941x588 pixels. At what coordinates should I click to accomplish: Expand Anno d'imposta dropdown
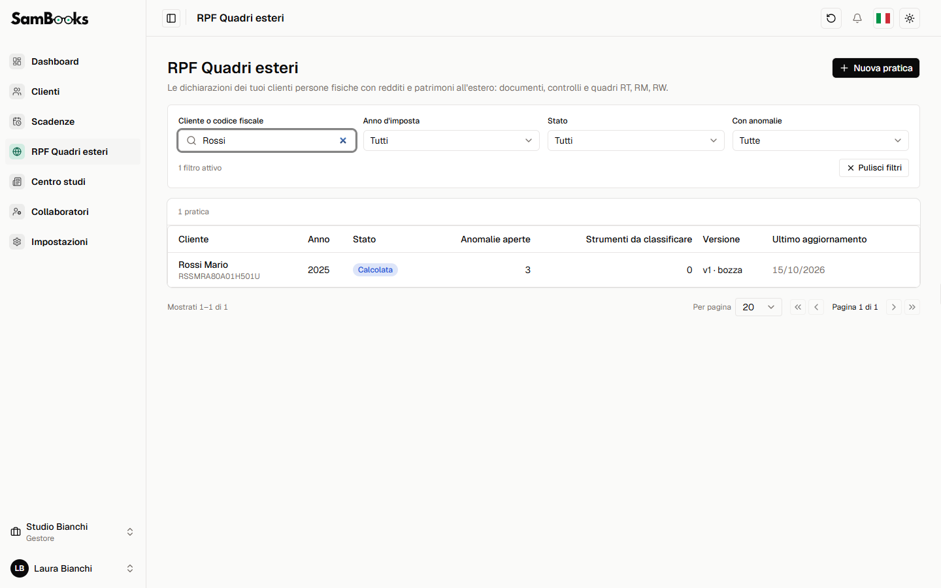click(451, 140)
